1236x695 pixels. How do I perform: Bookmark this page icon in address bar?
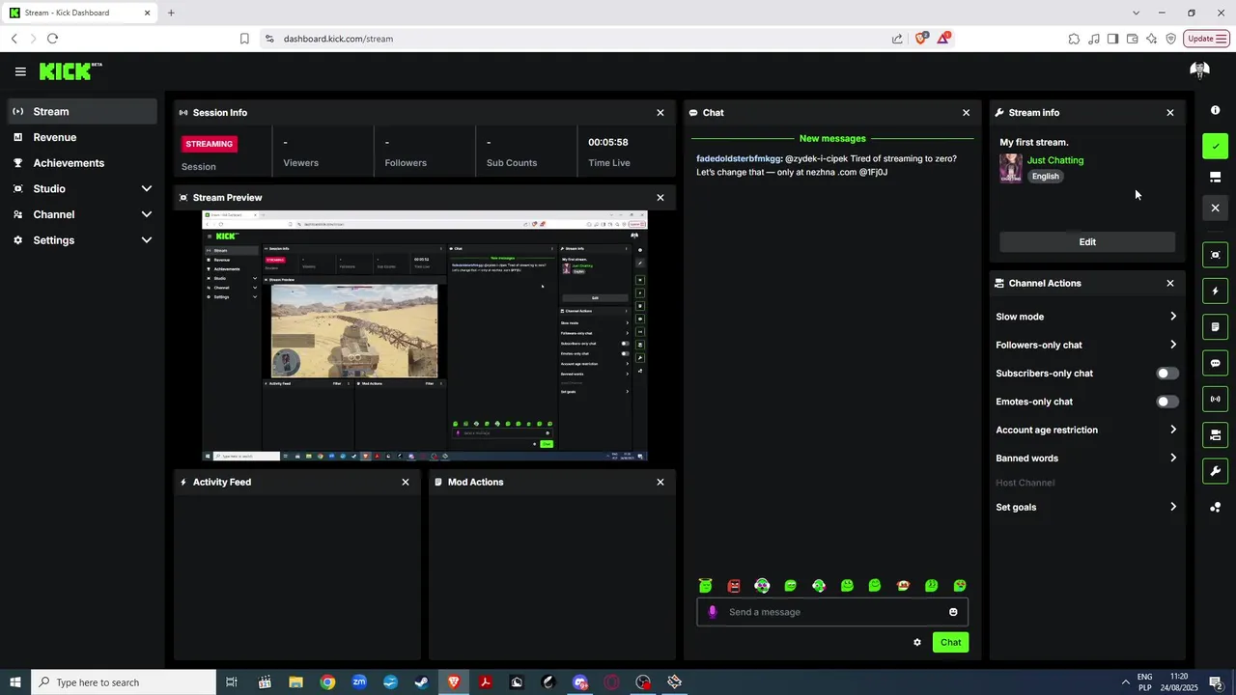(244, 39)
